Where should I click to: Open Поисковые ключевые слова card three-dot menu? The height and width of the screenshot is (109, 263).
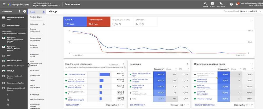[252, 64]
